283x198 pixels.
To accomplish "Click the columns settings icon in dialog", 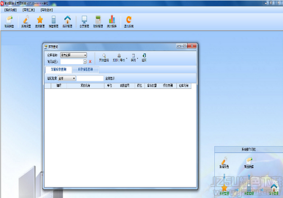I will tap(133, 55).
